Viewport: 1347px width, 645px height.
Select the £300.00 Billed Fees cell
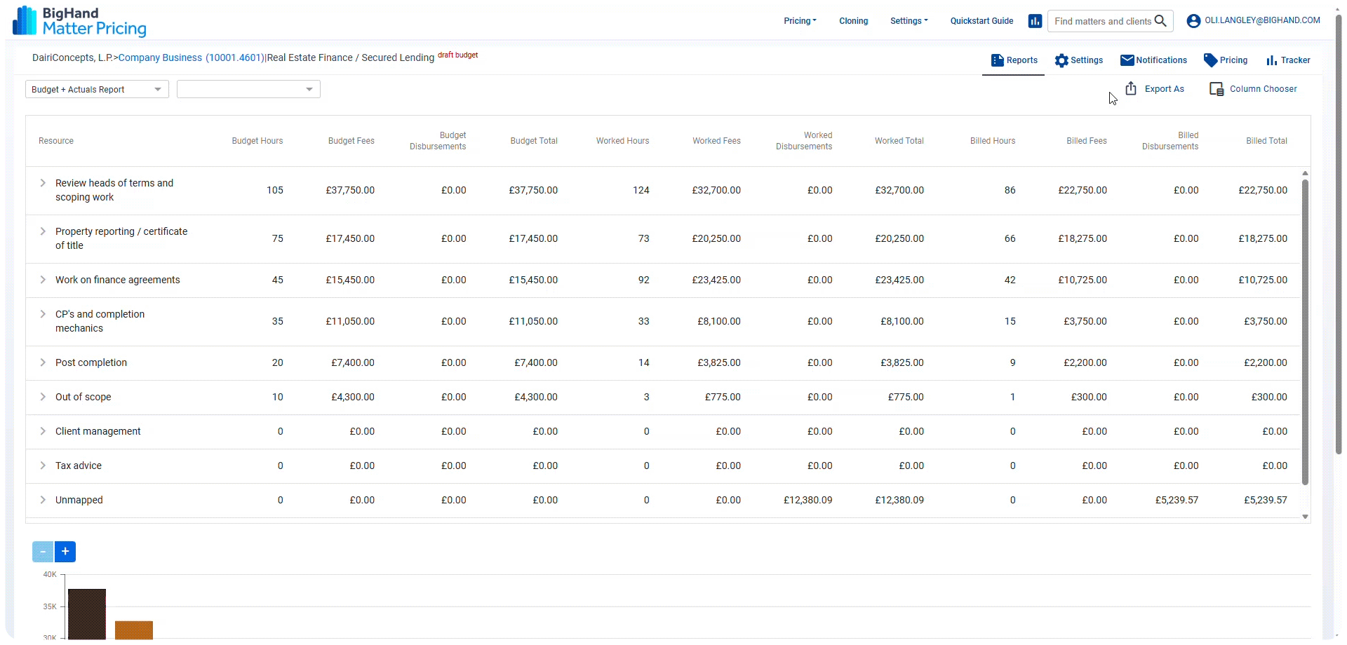(x=1089, y=397)
